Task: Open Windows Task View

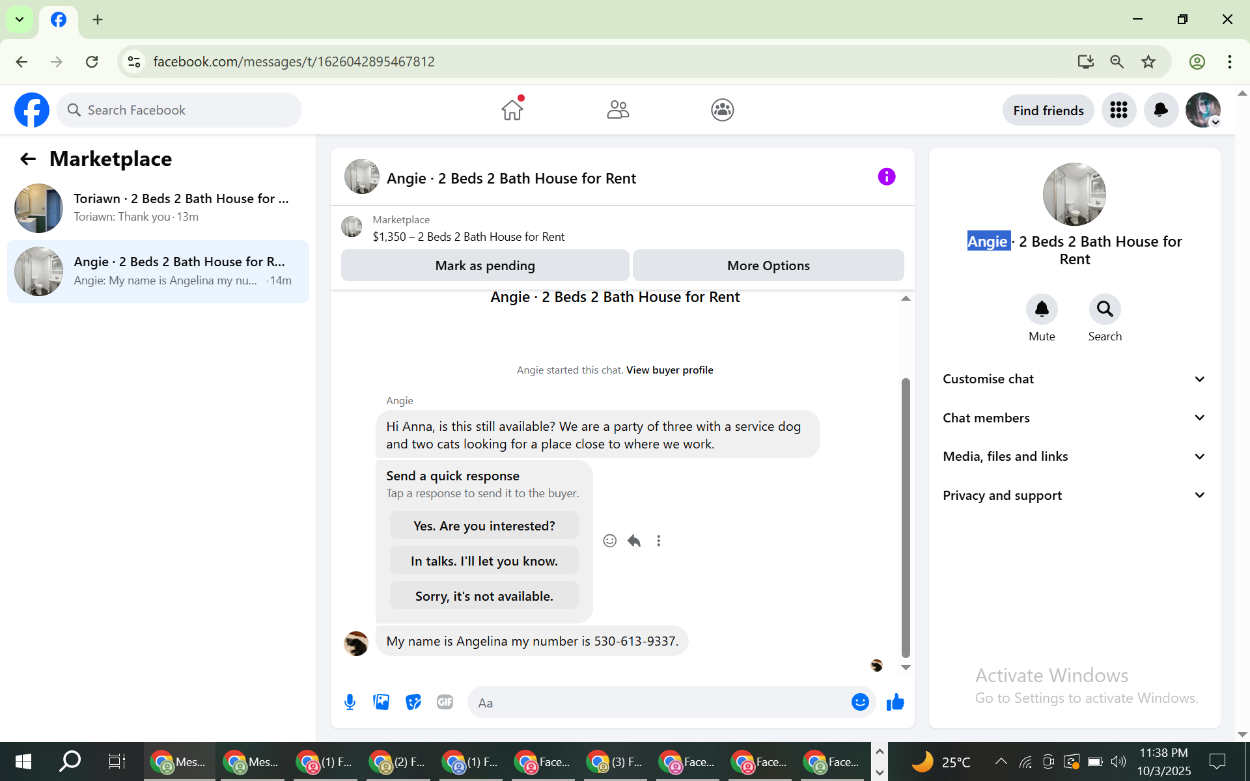Action: [x=117, y=761]
